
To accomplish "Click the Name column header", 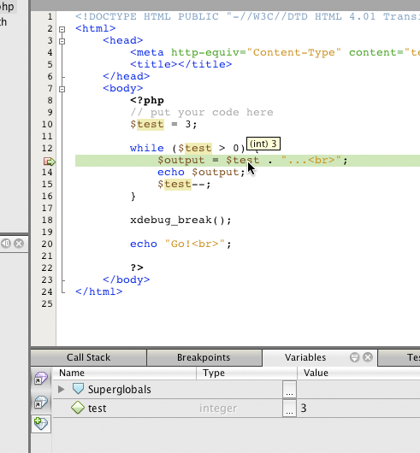I will tap(125, 373).
